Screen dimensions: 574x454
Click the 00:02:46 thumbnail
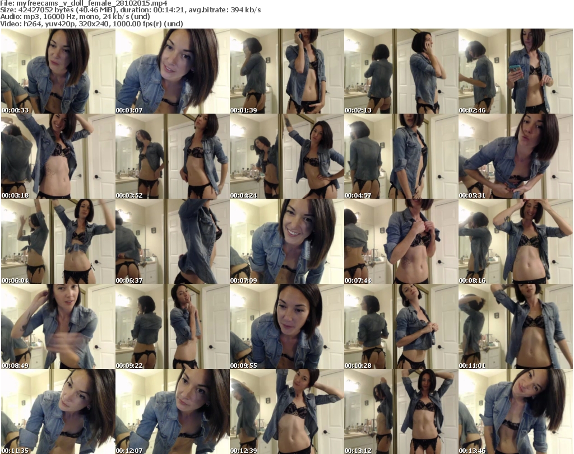[x=516, y=71]
